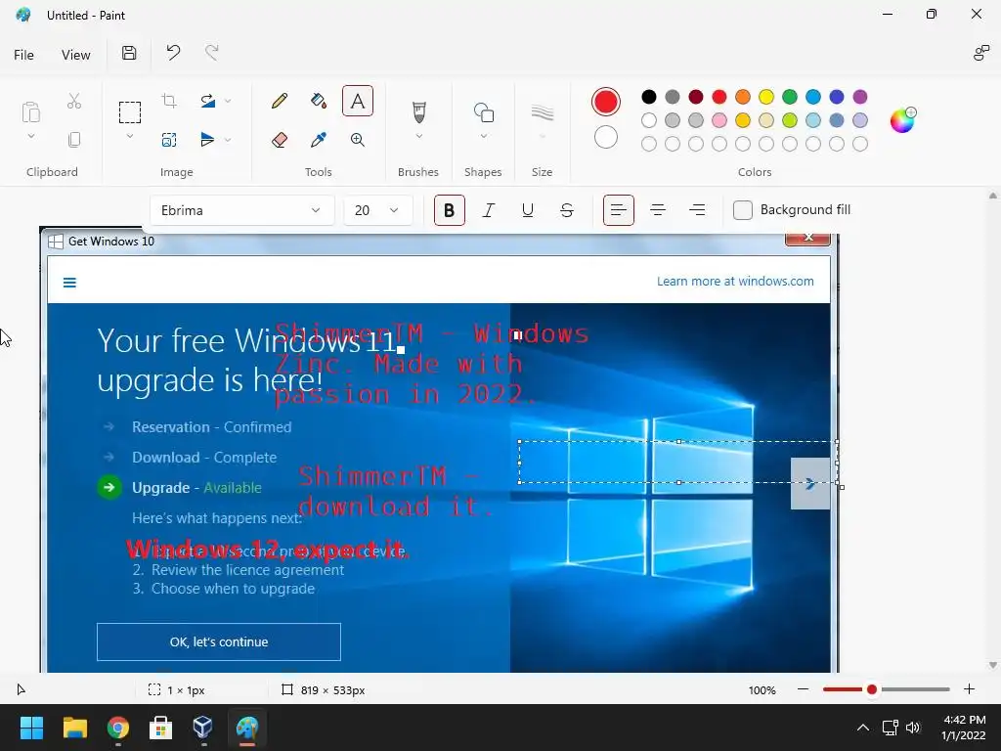Open Google Chrome from the taskbar
This screenshot has width=1001, height=751.
(118, 728)
